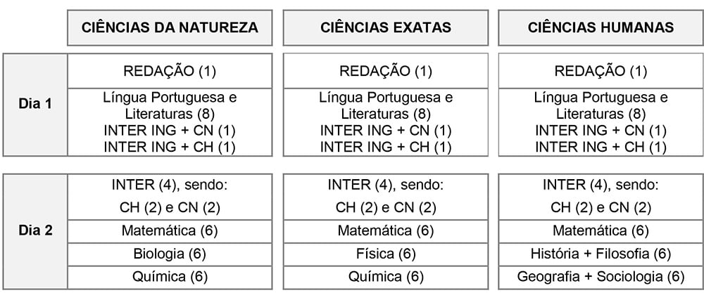Click REDAÇÃO (1) under Ciências Humanas
Screen dimensions: 704x300
[x=601, y=70]
